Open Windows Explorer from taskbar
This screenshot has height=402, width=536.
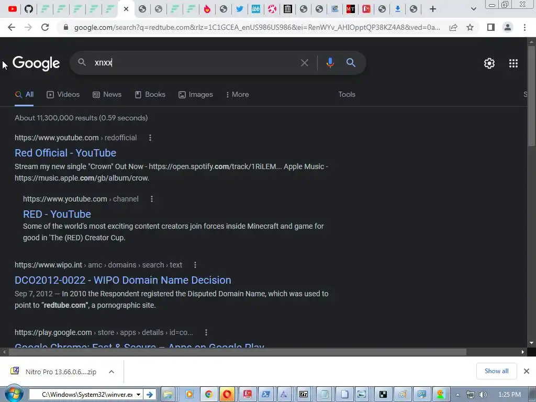pyautogui.click(x=167, y=395)
